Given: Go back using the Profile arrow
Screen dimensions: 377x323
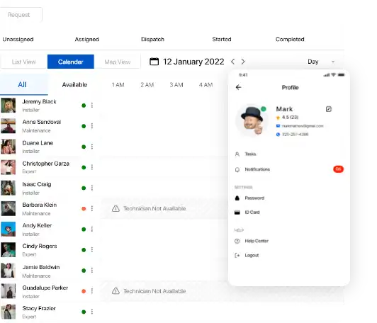Looking at the screenshot, I should pos(238,87).
